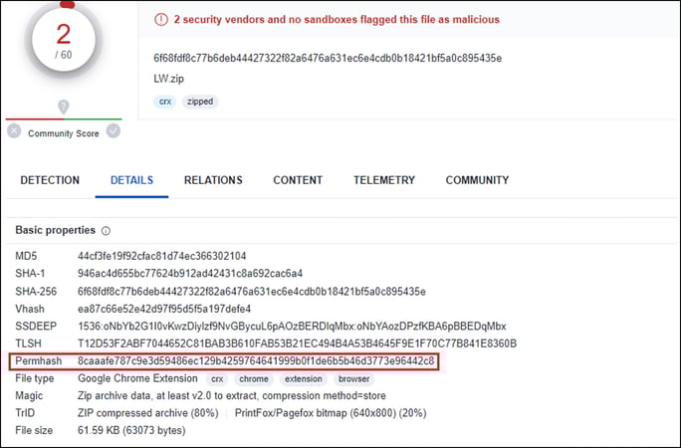Open the DETECTION tab
Screen dimensions: 681x448
(x=50, y=180)
